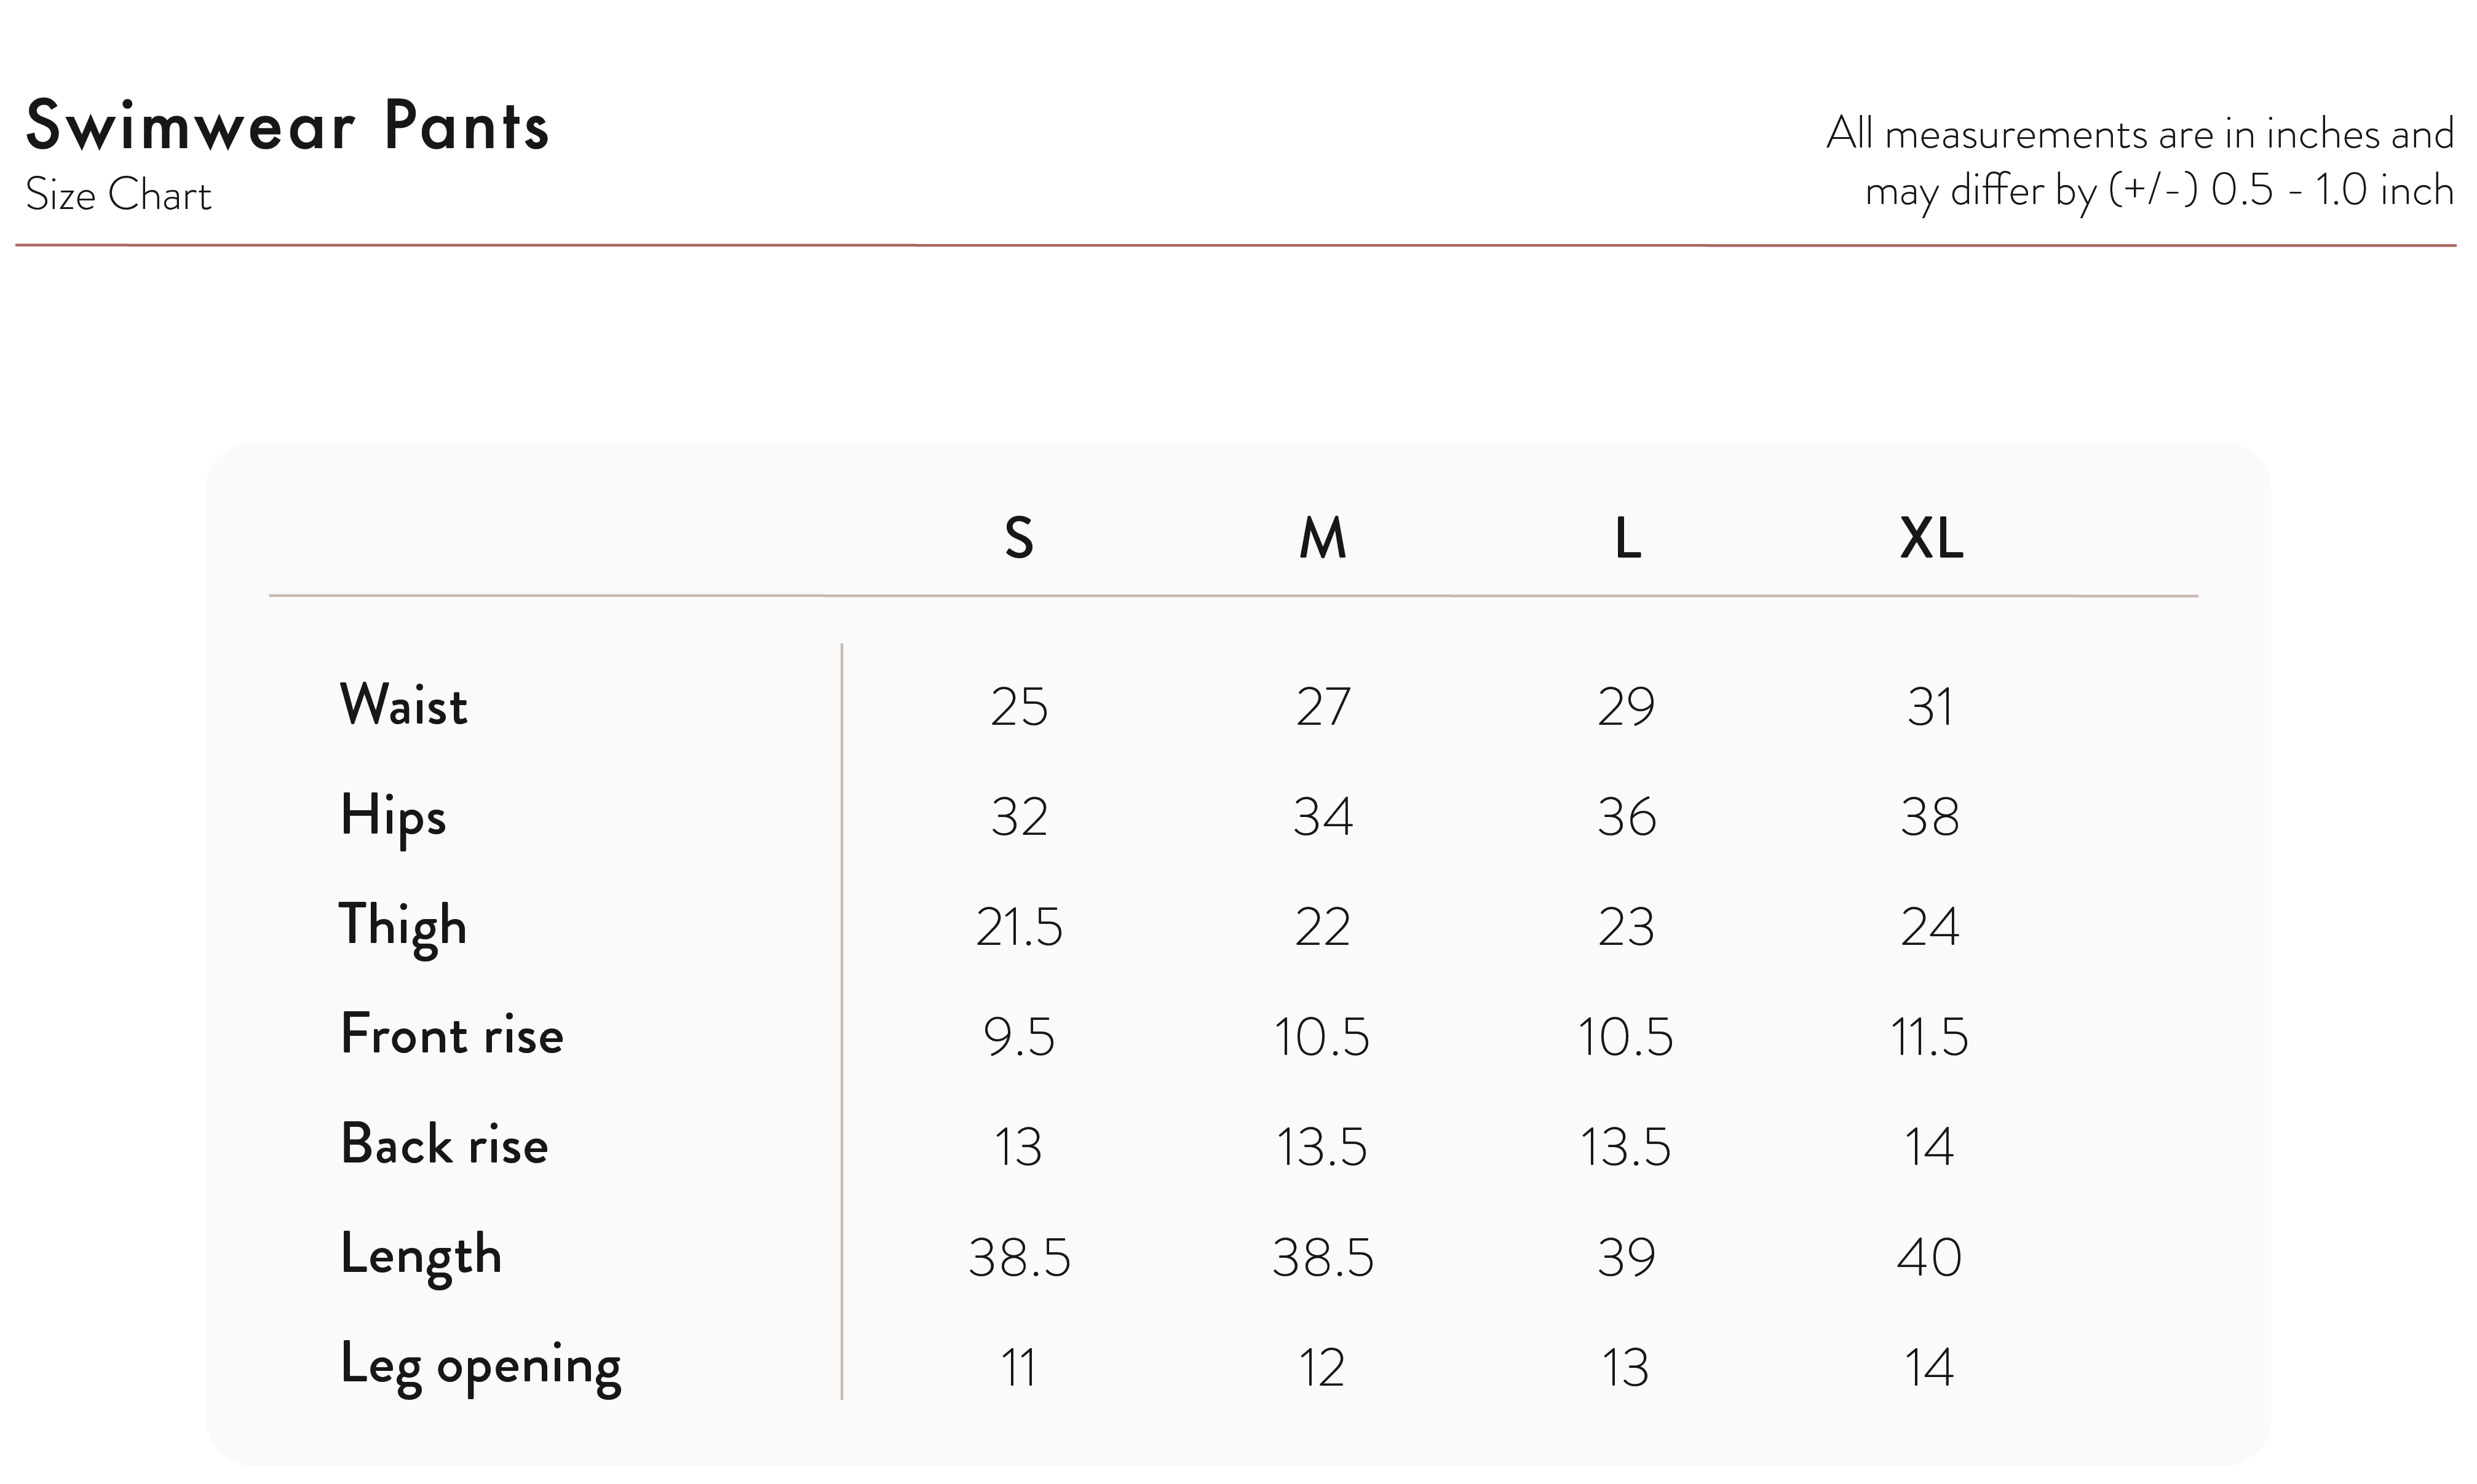Click the Thigh row label
The image size is (2477, 1484).
click(x=402, y=927)
